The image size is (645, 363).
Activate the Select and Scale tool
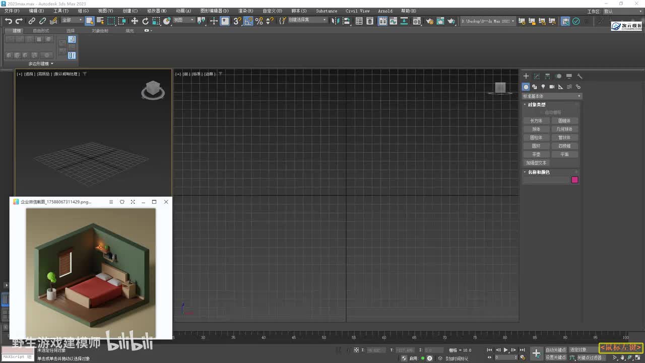tap(156, 21)
